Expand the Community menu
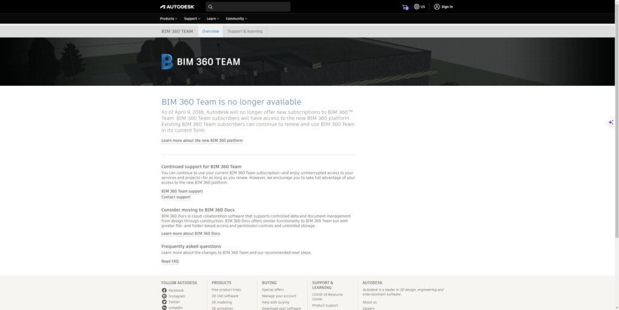The image size is (619, 310). tap(236, 19)
